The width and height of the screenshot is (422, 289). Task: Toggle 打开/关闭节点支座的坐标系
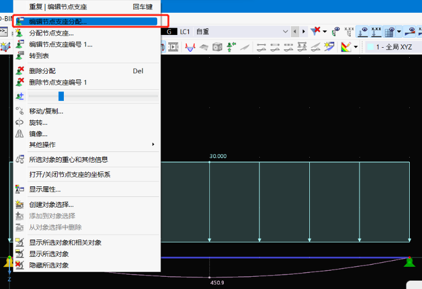tap(70, 175)
